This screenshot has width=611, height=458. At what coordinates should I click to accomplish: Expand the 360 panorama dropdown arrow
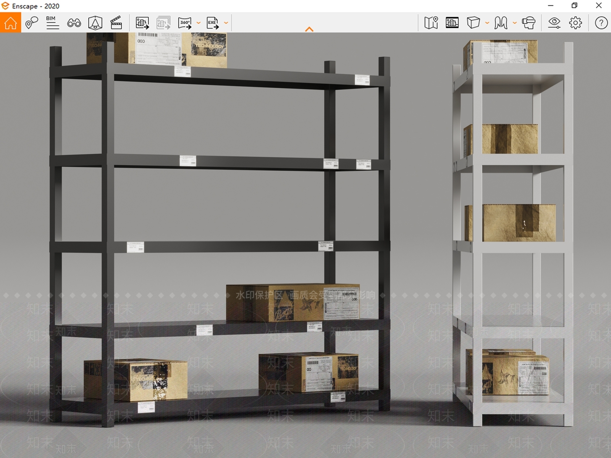tap(199, 23)
